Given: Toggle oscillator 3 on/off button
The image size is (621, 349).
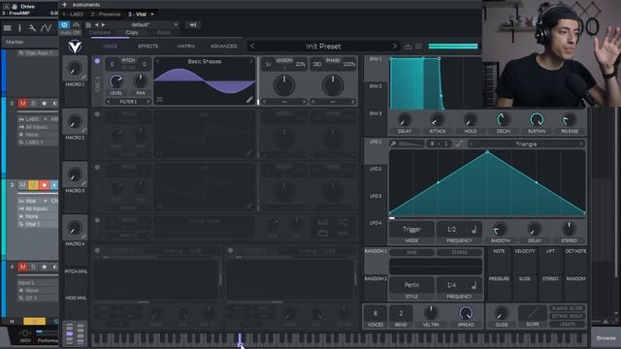Looking at the screenshot, I should [x=97, y=167].
